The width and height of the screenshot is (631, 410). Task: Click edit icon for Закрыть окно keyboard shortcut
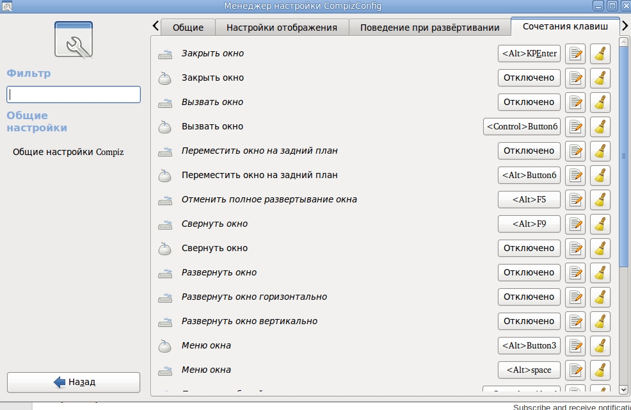coord(576,54)
